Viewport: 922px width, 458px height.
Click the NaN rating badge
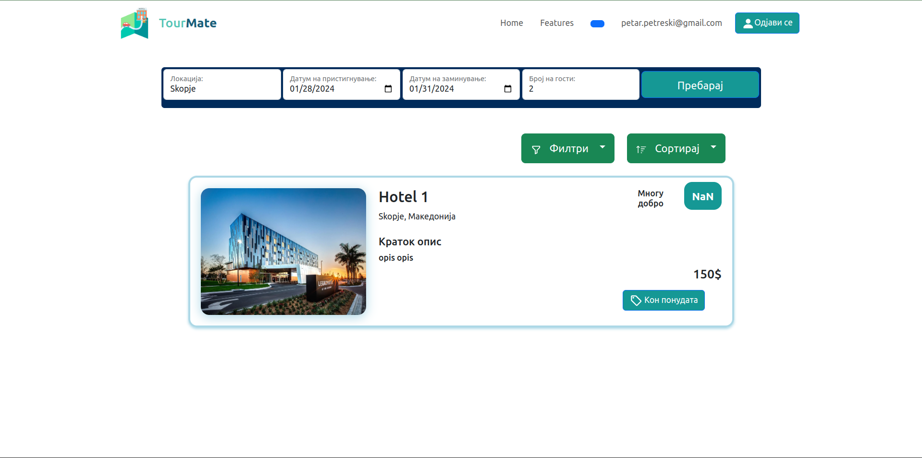702,196
